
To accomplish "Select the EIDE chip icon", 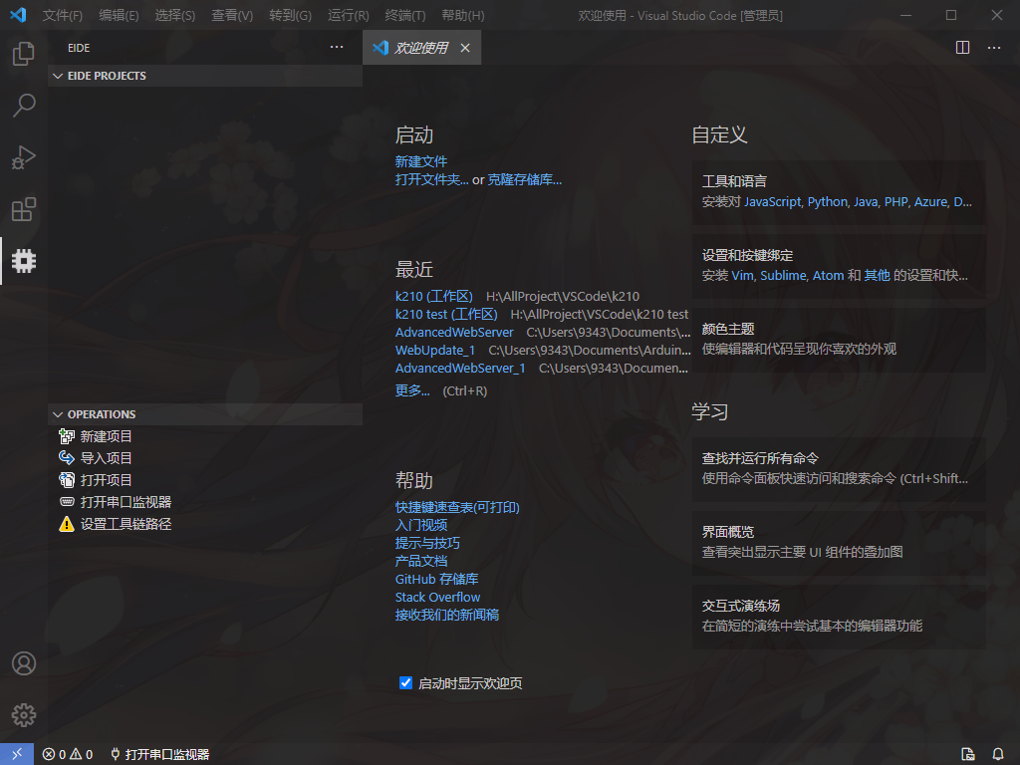I will 24,261.
